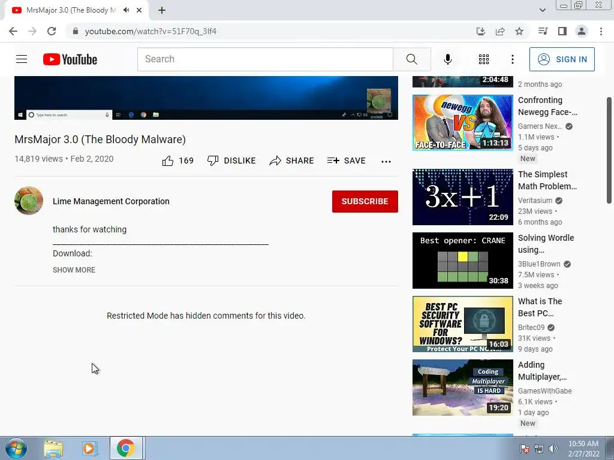614x460 pixels.
Task: Open the Best opener CRANE thumbnail
Action: tap(462, 261)
